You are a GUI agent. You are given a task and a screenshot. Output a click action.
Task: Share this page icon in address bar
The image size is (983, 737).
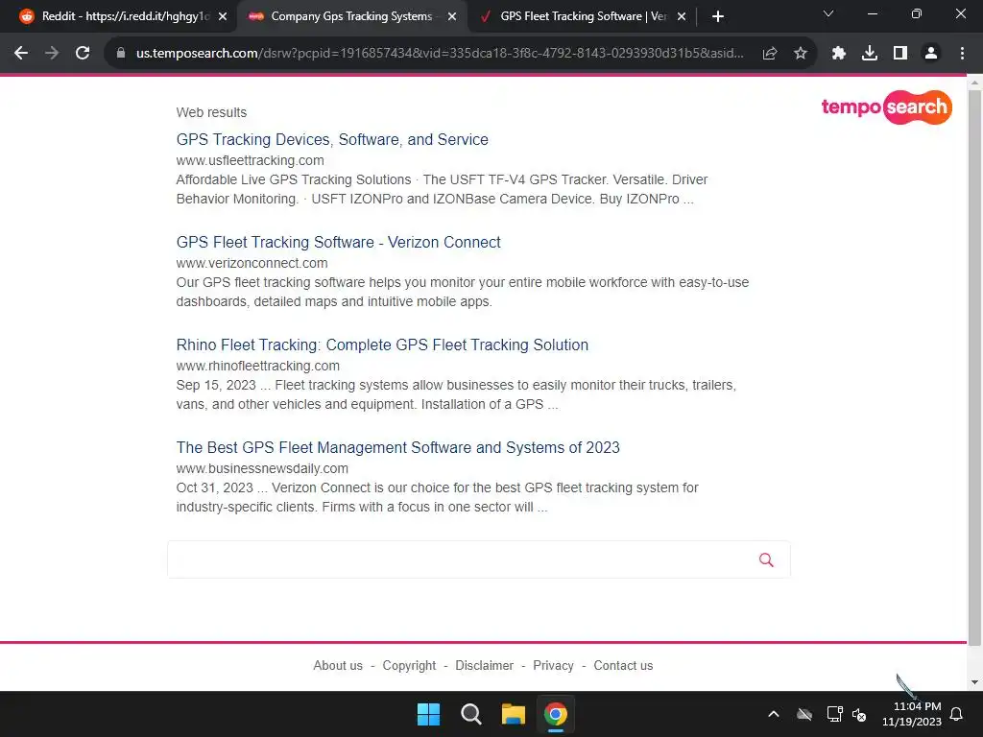coord(770,54)
